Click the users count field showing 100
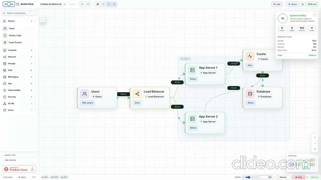321x180 pixels. (x=267, y=177)
